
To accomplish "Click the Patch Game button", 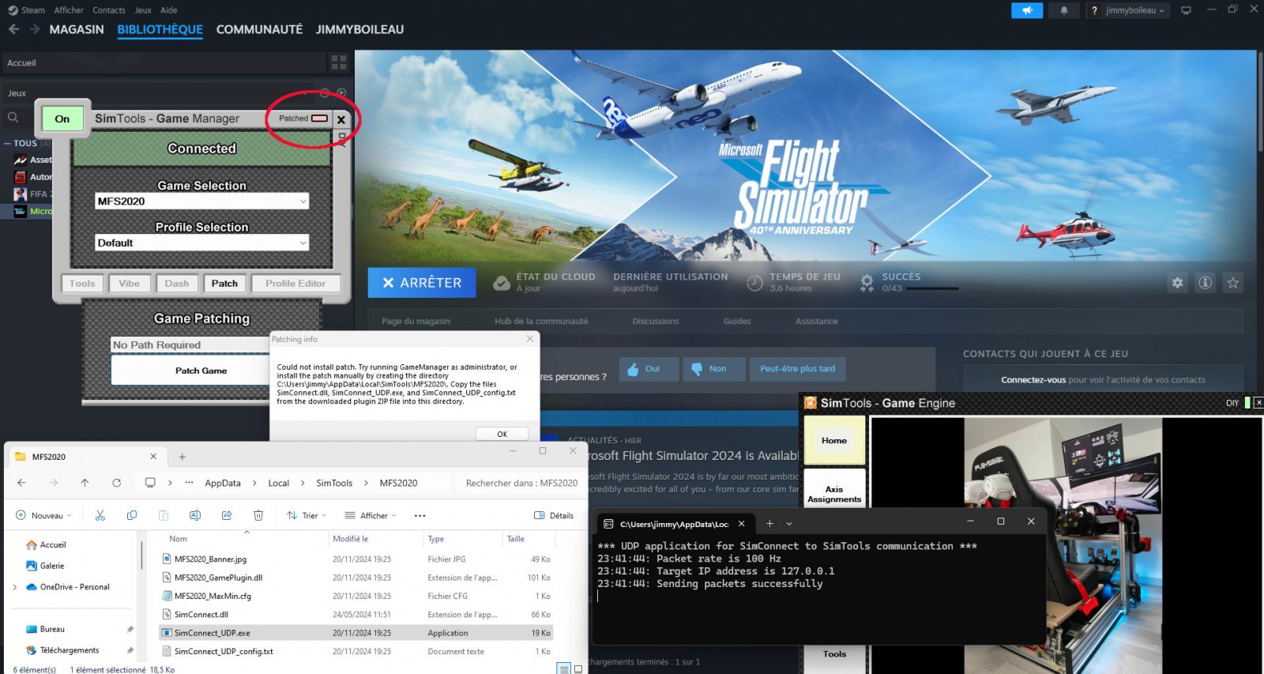I will 201,371.
